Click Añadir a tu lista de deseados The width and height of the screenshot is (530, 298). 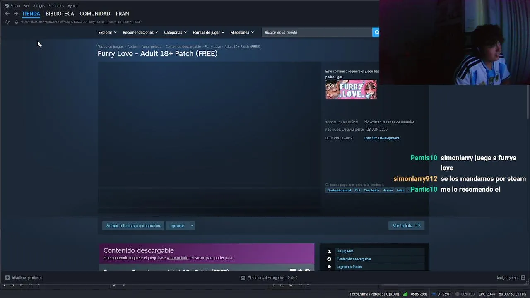(133, 226)
